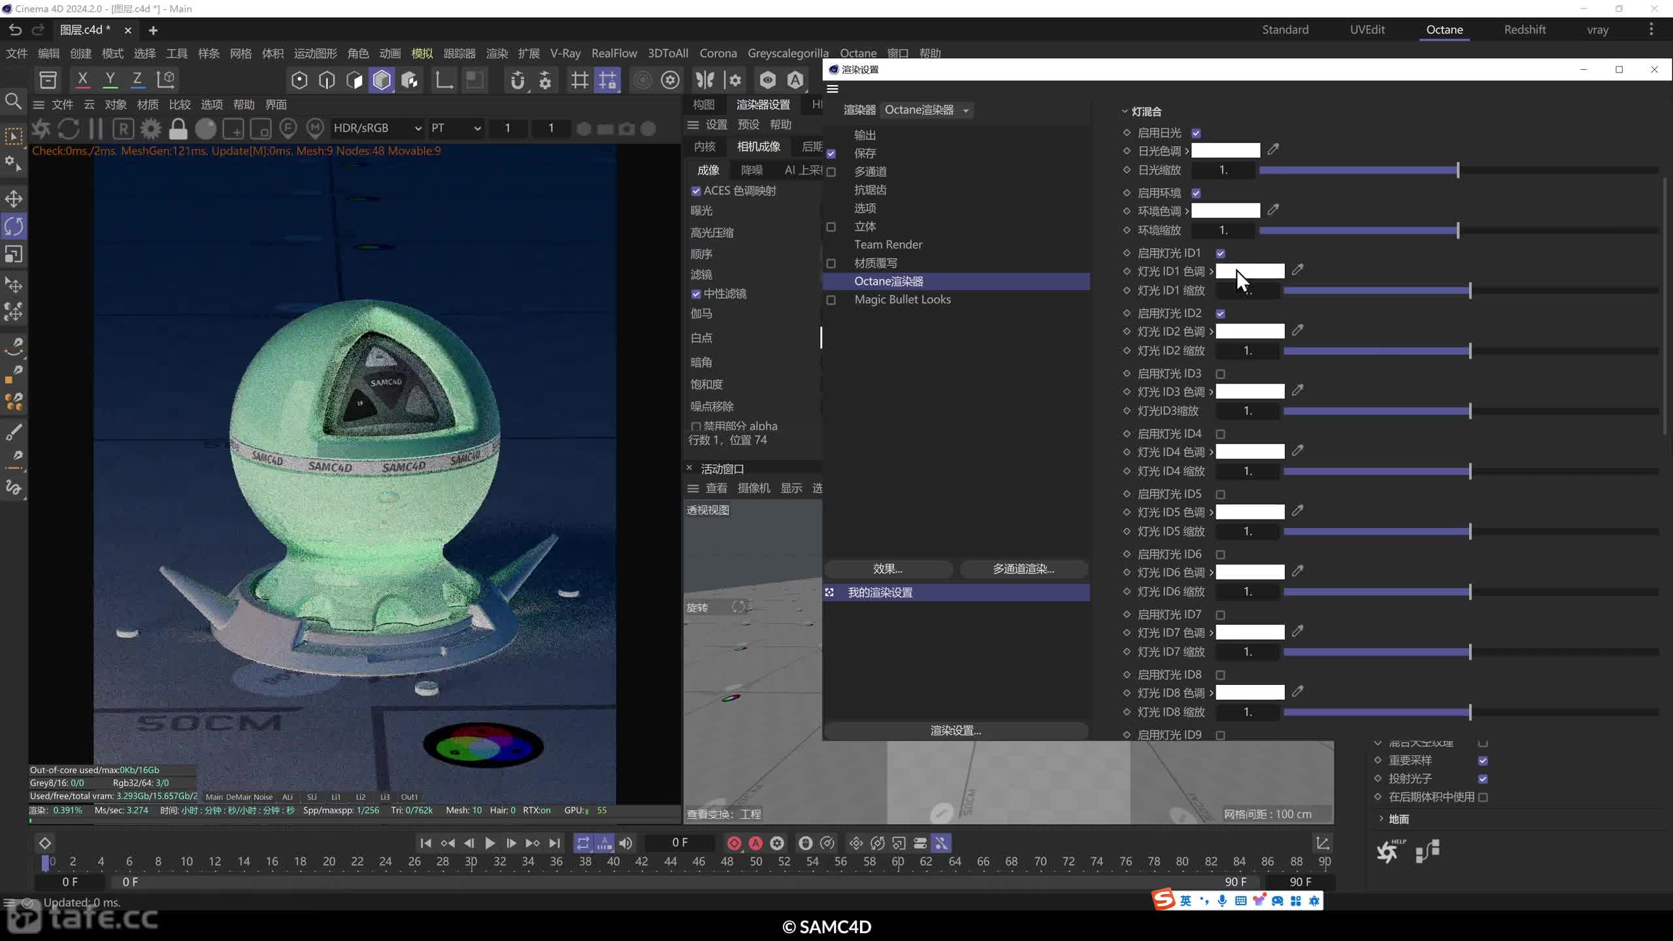Select 我的渲染设置 preset

click(956, 593)
